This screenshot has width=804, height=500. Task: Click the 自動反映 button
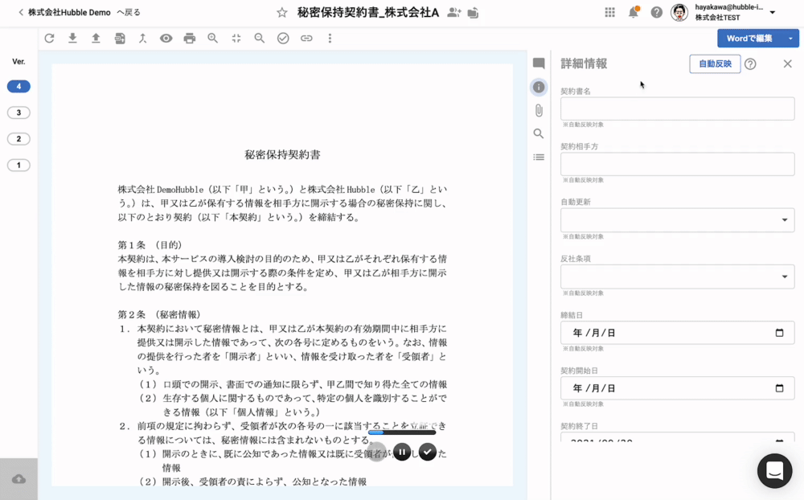715,64
